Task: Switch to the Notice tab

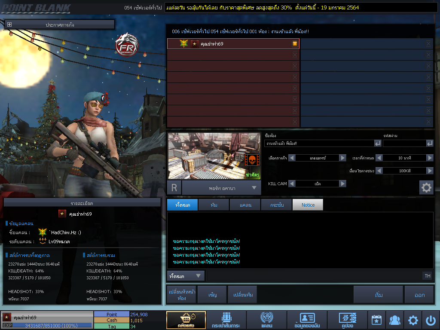Action: tap(308, 205)
